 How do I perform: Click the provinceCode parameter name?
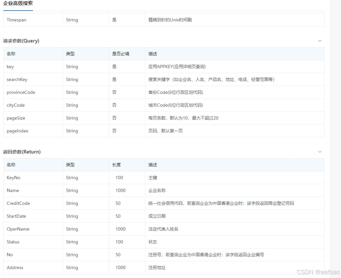tap(21, 92)
